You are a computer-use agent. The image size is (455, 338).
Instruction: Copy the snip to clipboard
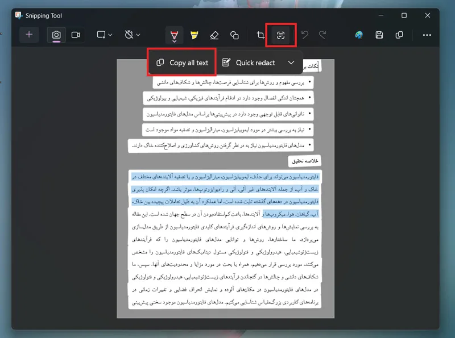pos(399,35)
